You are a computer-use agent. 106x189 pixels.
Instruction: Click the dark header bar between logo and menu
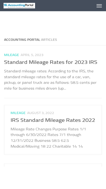coord(66,6)
